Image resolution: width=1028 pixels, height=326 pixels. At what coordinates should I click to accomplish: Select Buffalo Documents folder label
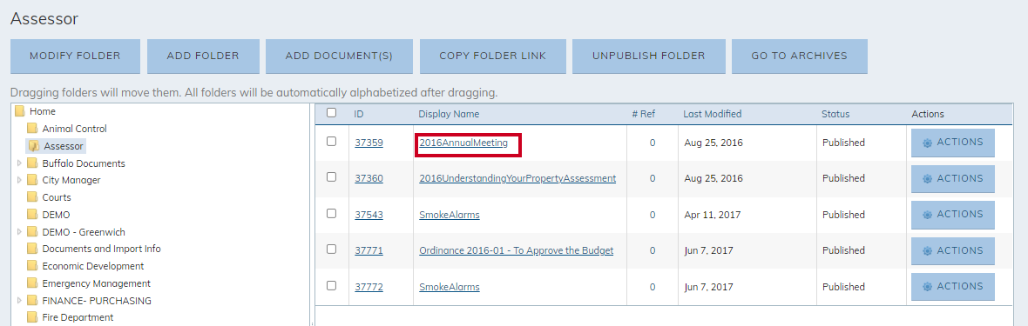pyautogui.click(x=84, y=163)
